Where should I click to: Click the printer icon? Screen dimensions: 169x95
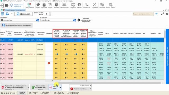tap(7, 14)
